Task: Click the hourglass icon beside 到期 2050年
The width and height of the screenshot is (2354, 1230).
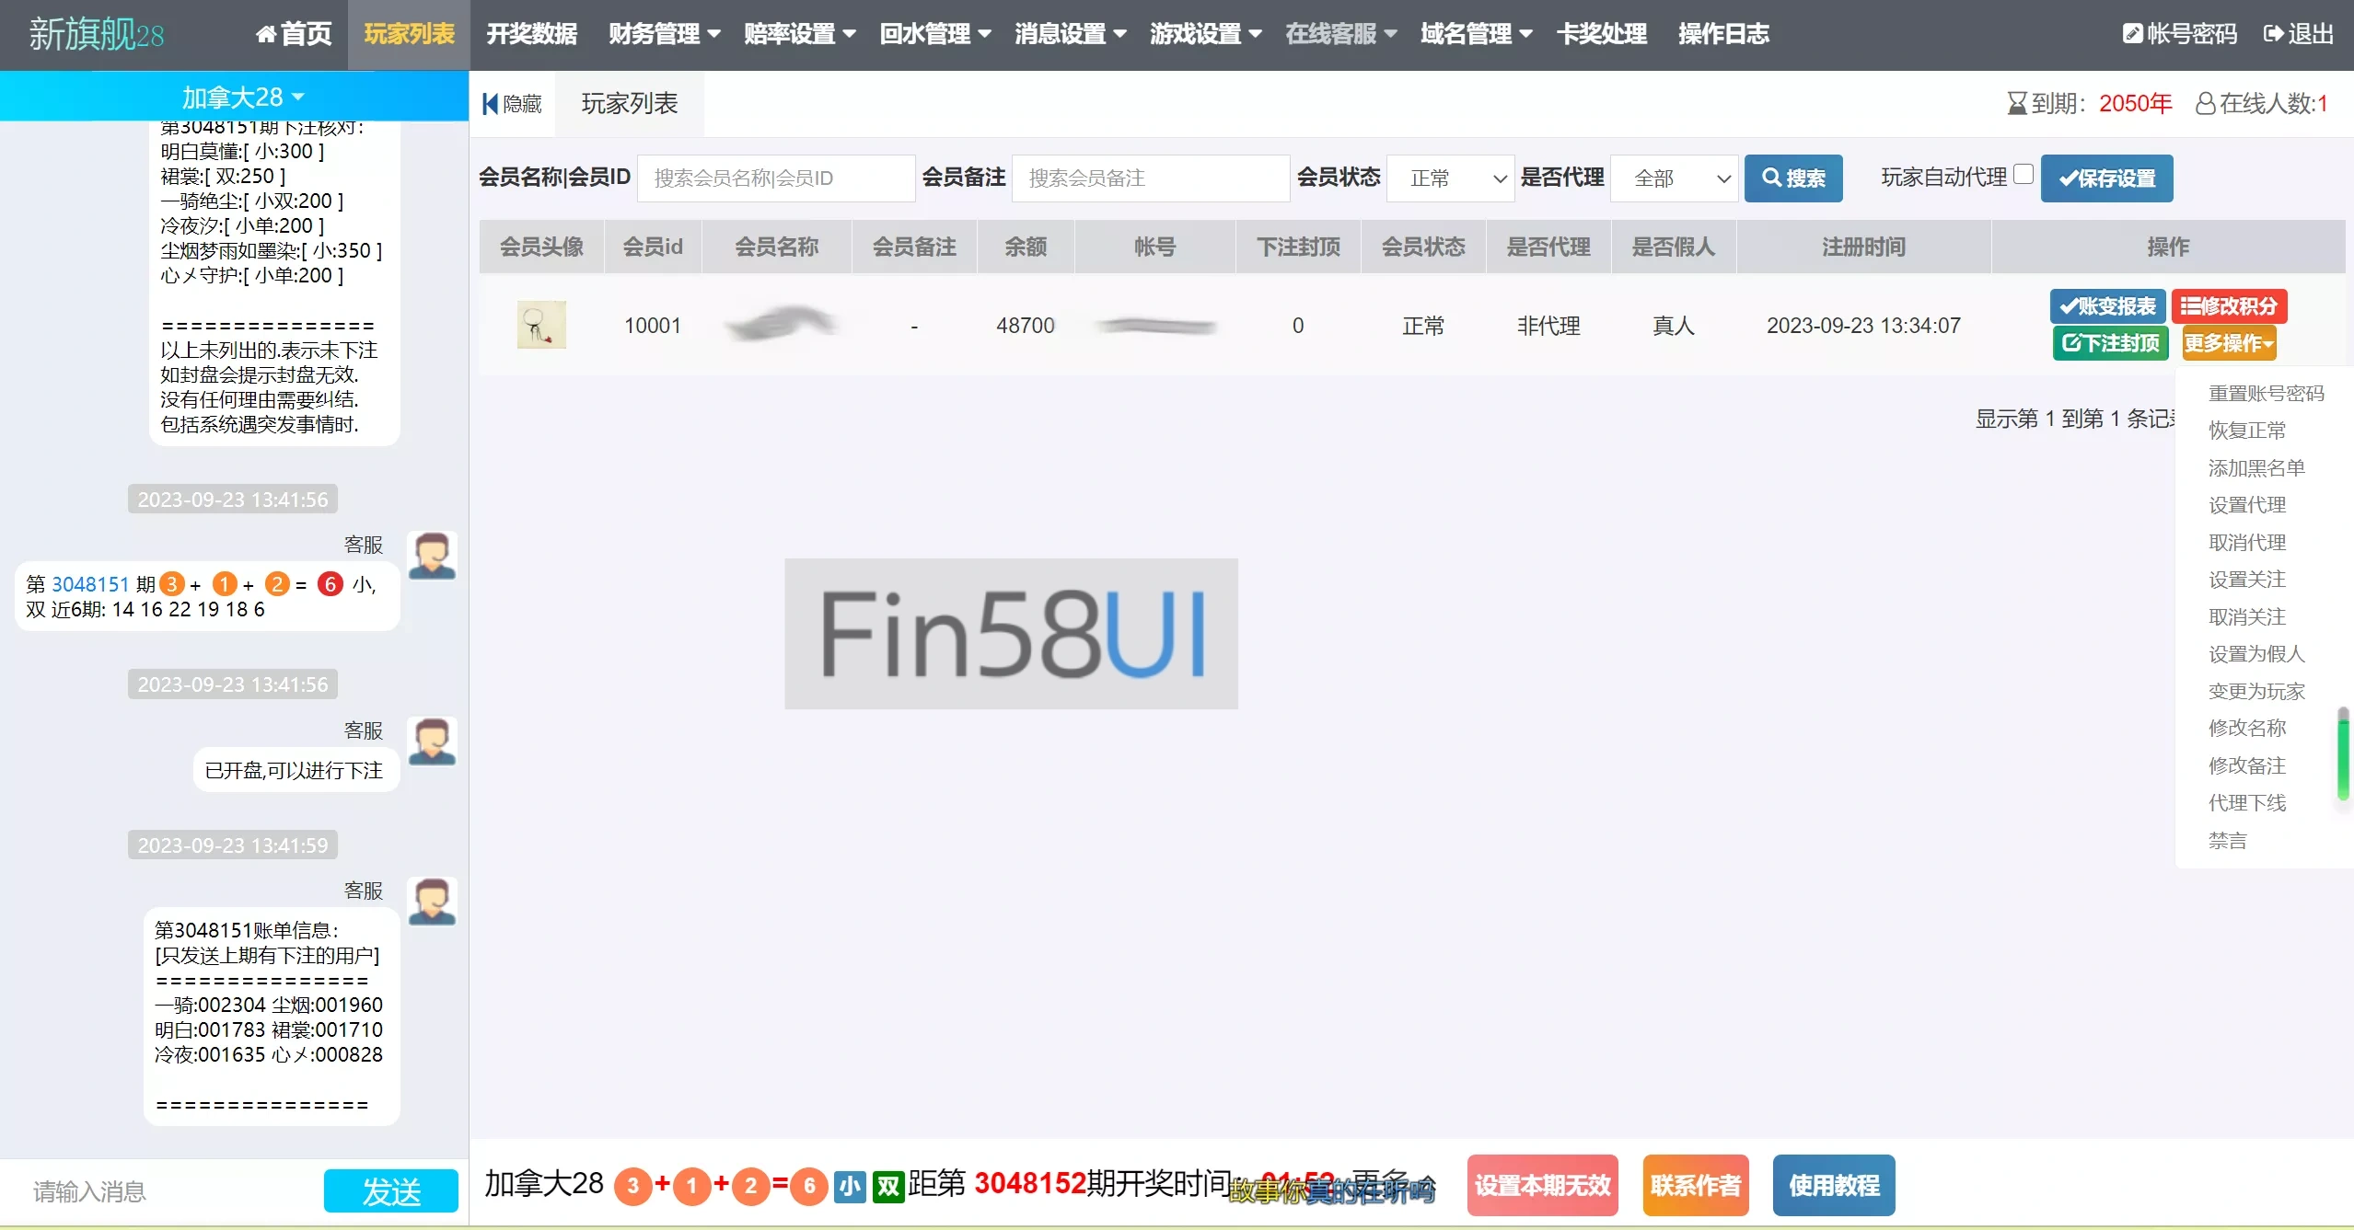Action: tap(2018, 102)
